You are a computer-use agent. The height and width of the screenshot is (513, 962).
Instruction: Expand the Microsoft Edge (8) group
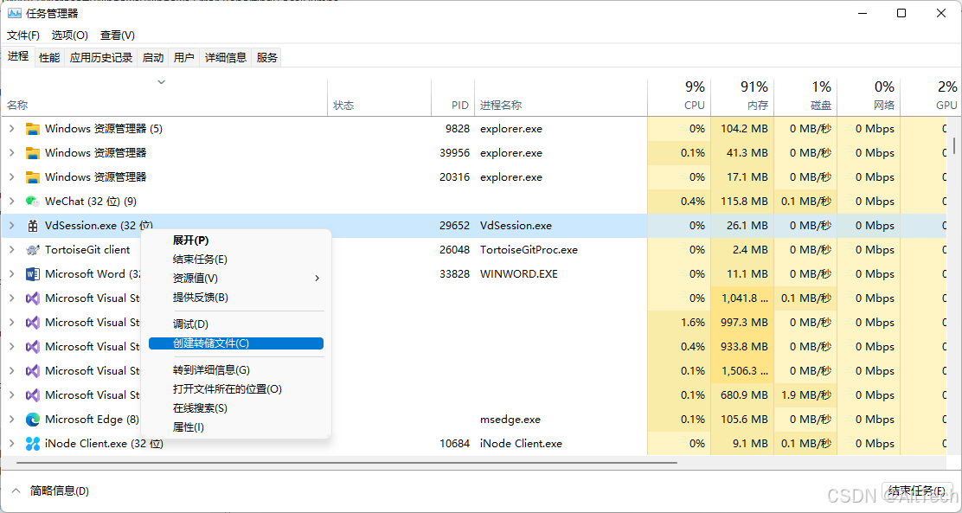tap(11, 420)
